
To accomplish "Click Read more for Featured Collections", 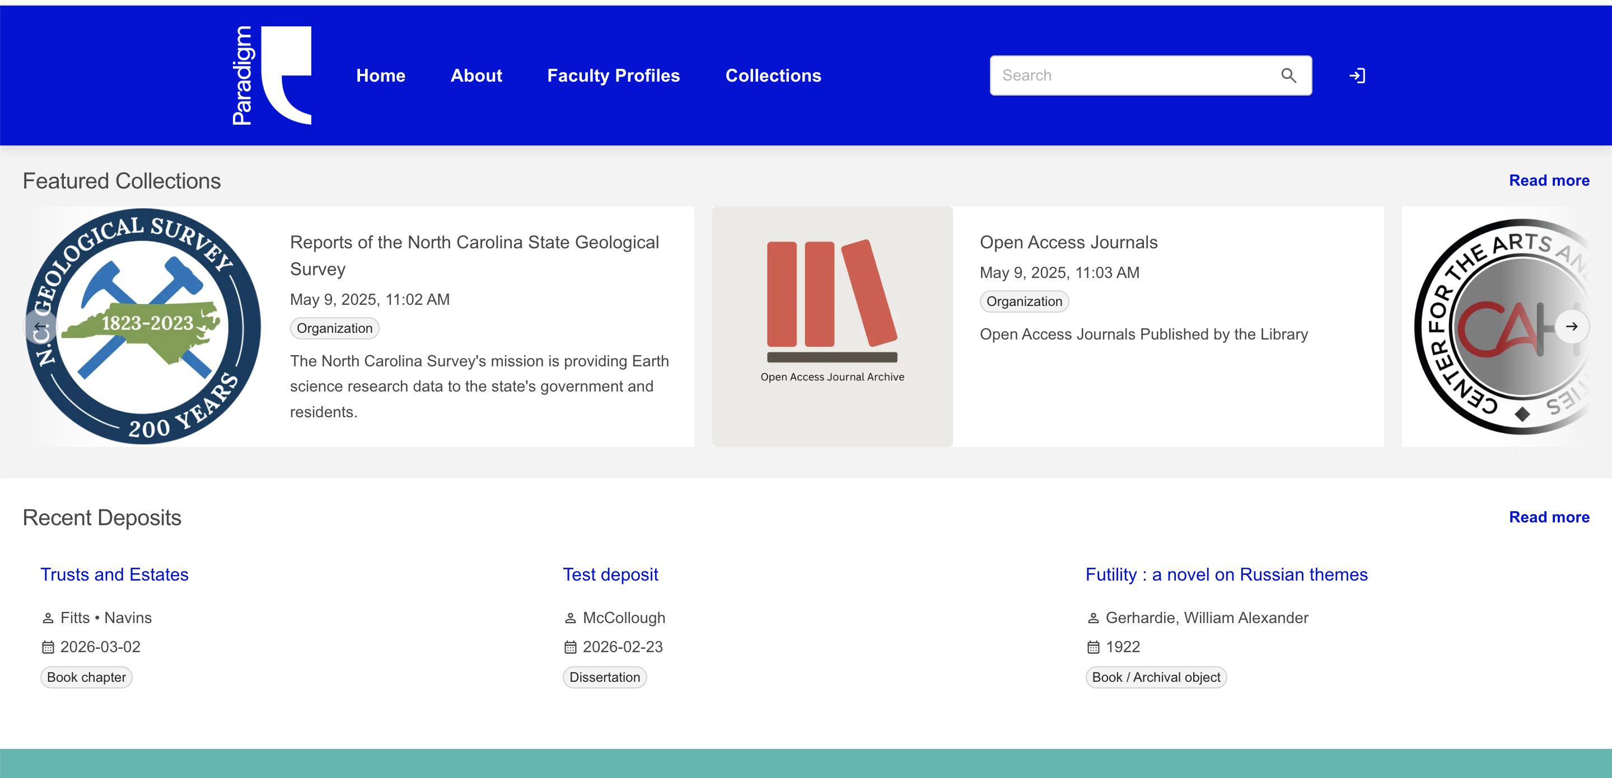I will click(x=1548, y=181).
